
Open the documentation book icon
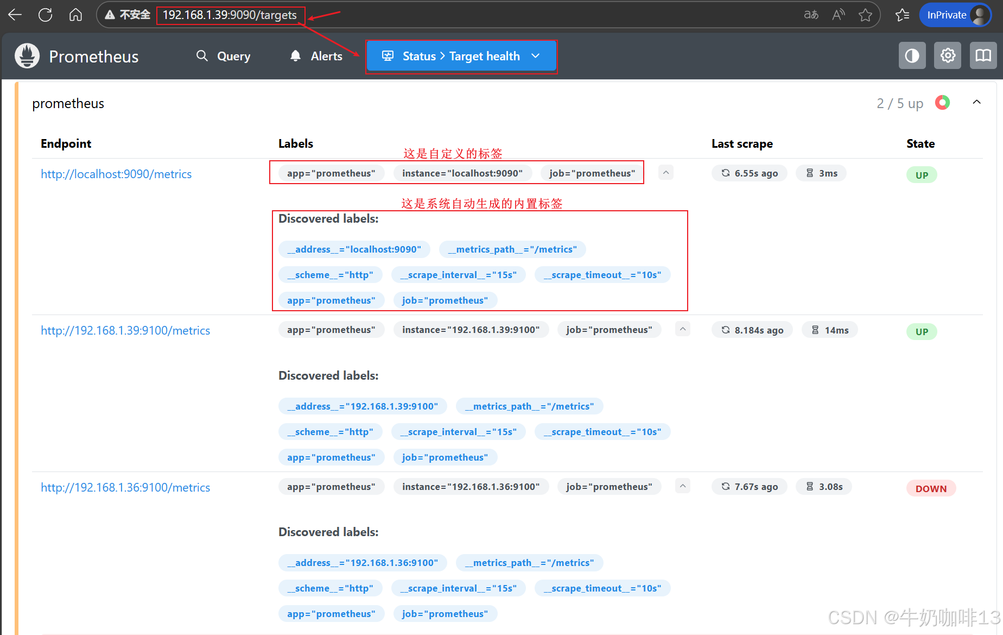point(983,55)
